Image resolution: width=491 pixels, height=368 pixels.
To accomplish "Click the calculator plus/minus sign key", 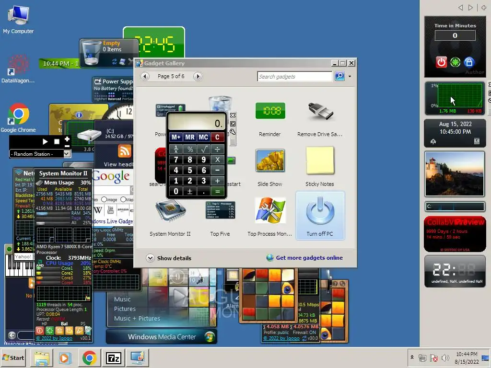I will [190, 191].
